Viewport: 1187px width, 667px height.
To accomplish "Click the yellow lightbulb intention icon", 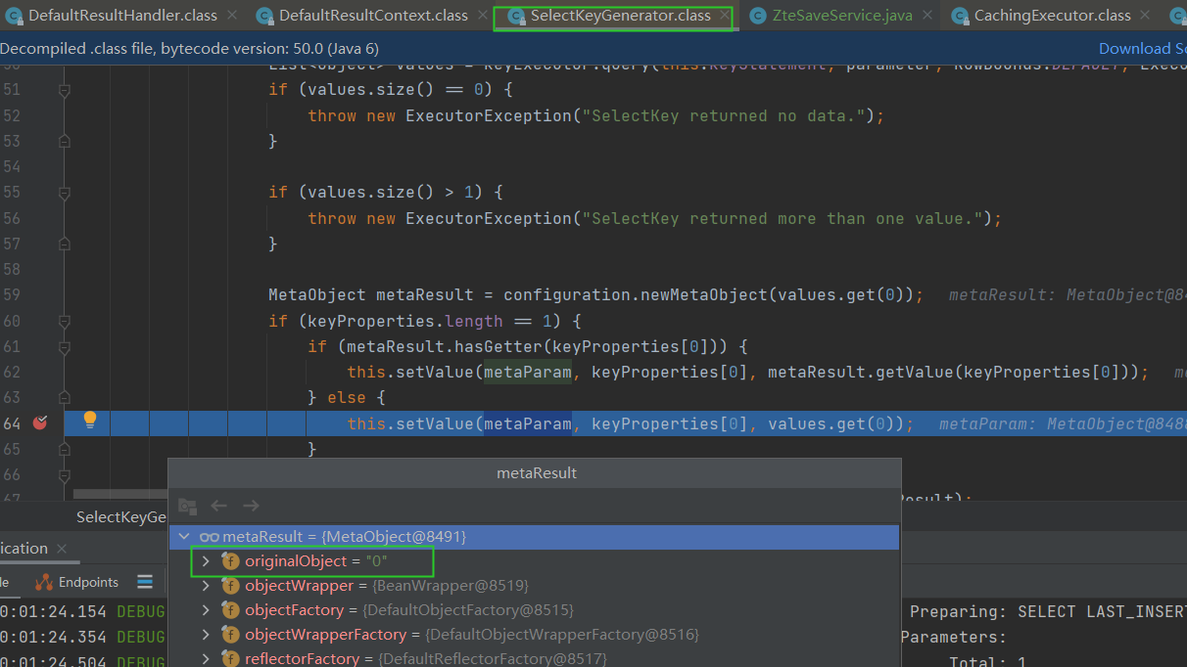I will [90, 421].
